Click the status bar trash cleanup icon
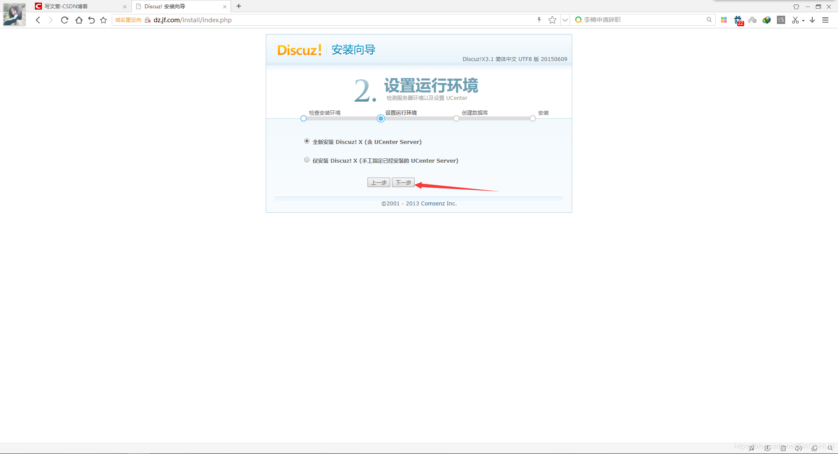Image resolution: width=838 pixels, height=454 pixels. (783, 448)
